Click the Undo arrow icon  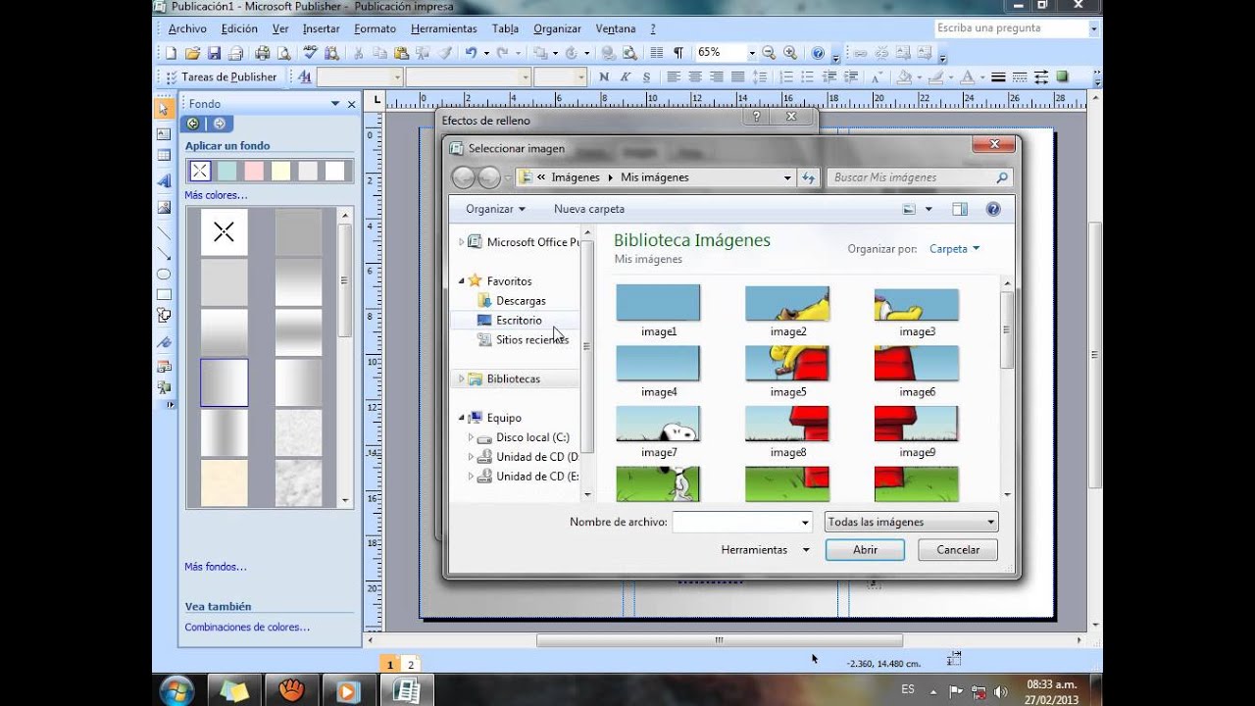[x=472, y=53]
